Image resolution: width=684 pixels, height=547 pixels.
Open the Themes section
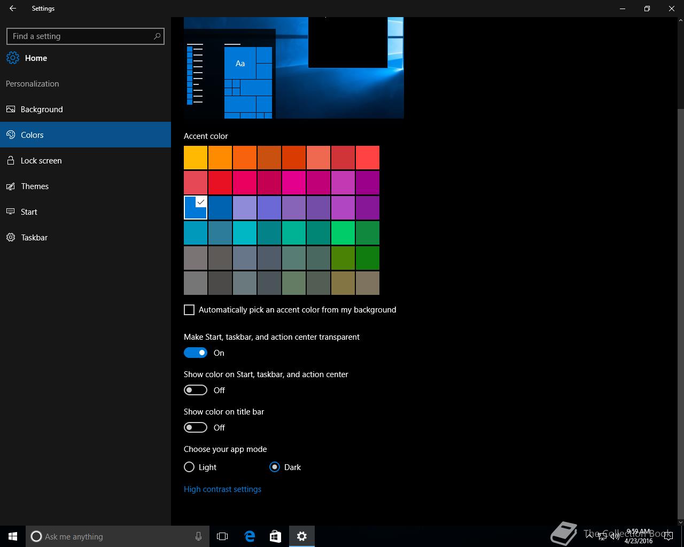coord(35,186)
